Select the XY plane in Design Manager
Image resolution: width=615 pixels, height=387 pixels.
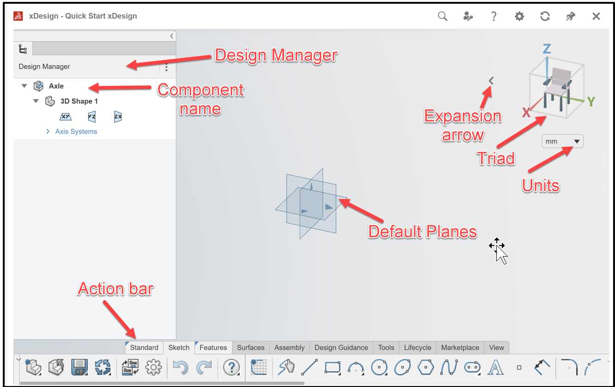66,117
